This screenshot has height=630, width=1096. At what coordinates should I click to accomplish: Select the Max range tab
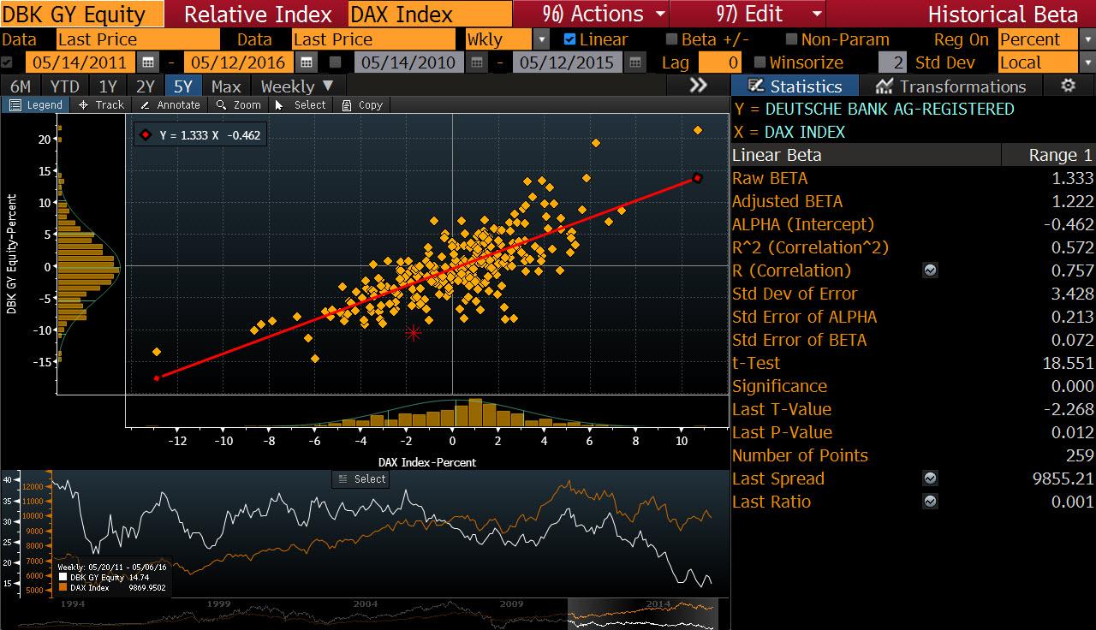(226, 86)
